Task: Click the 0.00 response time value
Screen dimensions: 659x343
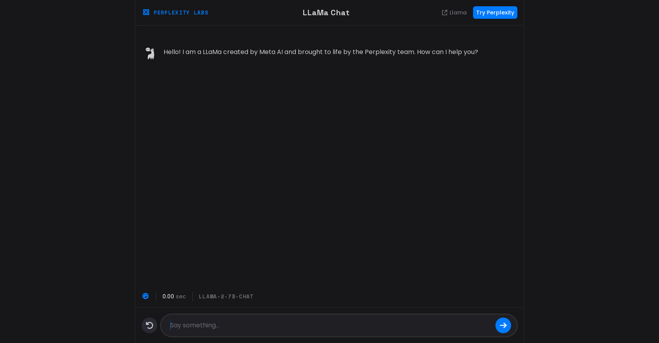Action: pos(168,297)
